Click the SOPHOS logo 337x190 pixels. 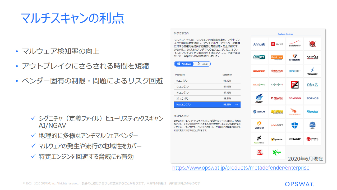pos(312,98)
